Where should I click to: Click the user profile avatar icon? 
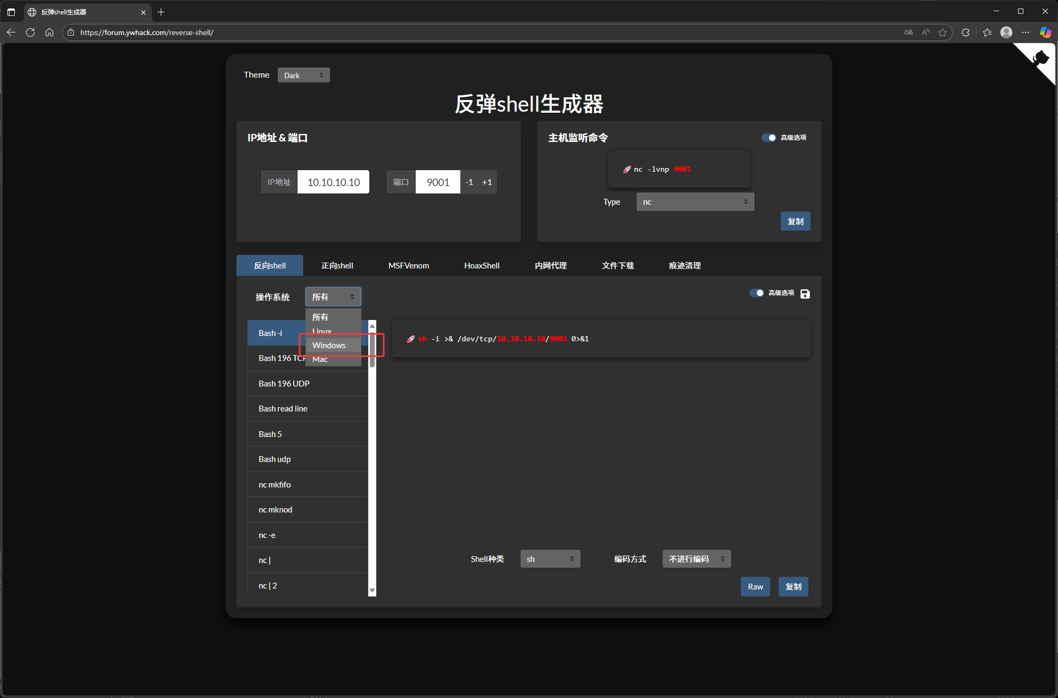pos(1006,32)
